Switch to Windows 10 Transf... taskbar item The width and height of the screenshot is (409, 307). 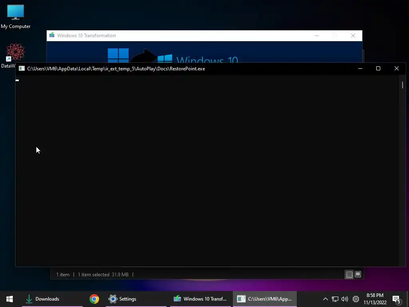pyautogui.click(x=201, y=299)
